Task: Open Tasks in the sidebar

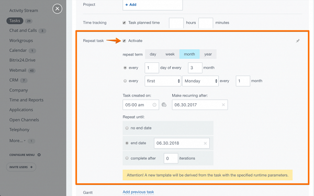Action: click(15, 20)
